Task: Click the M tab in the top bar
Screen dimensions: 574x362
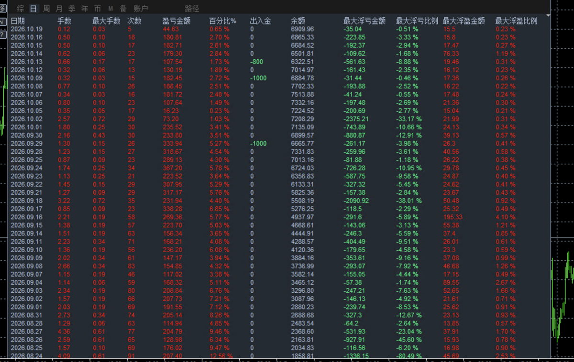Action: pyautogui.click(x=110, y=9)
